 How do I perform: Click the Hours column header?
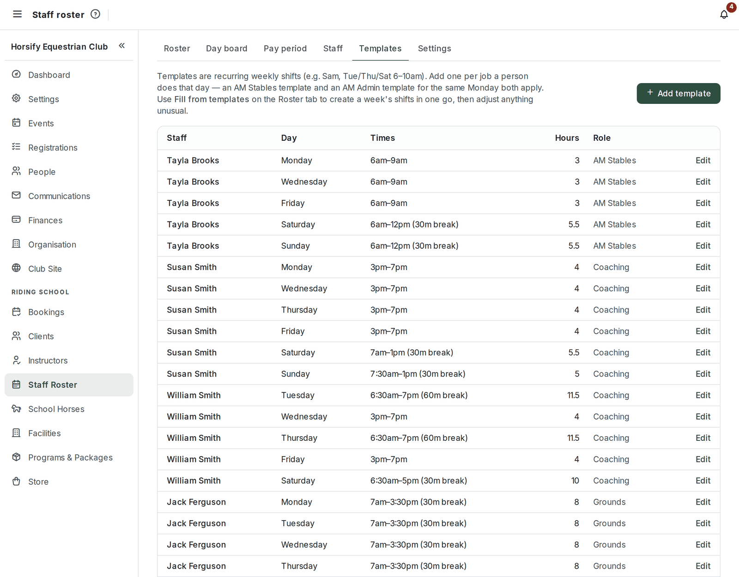tap(567, 138)
